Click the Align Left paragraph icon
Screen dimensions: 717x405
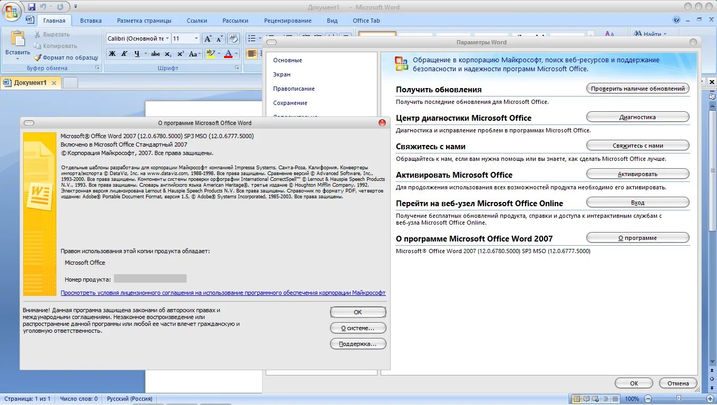251,54
